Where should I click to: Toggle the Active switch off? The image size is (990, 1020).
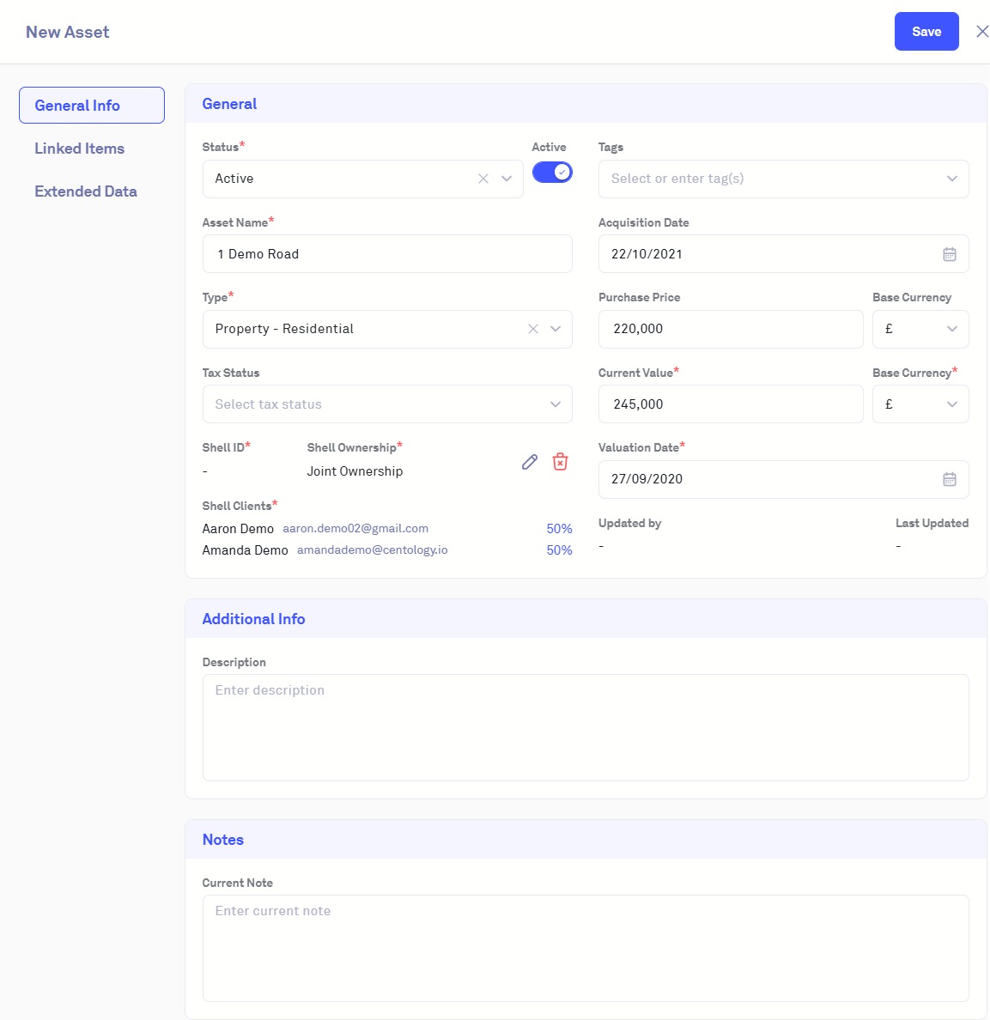click(x=552, y=173)
